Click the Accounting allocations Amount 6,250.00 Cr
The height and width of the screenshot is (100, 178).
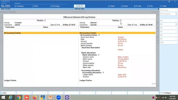(x=122, y=77)
